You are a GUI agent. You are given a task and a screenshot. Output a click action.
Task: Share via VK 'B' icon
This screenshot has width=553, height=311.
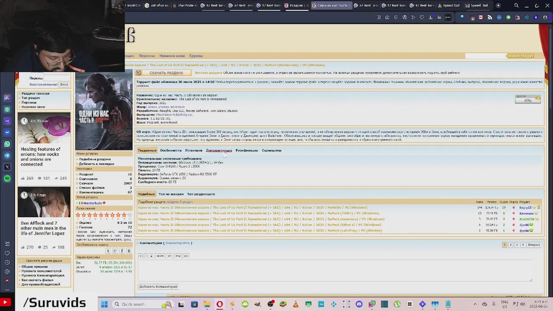coord(129,251)
